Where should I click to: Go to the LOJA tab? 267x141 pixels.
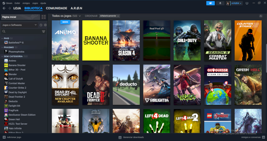pos(17,8)
